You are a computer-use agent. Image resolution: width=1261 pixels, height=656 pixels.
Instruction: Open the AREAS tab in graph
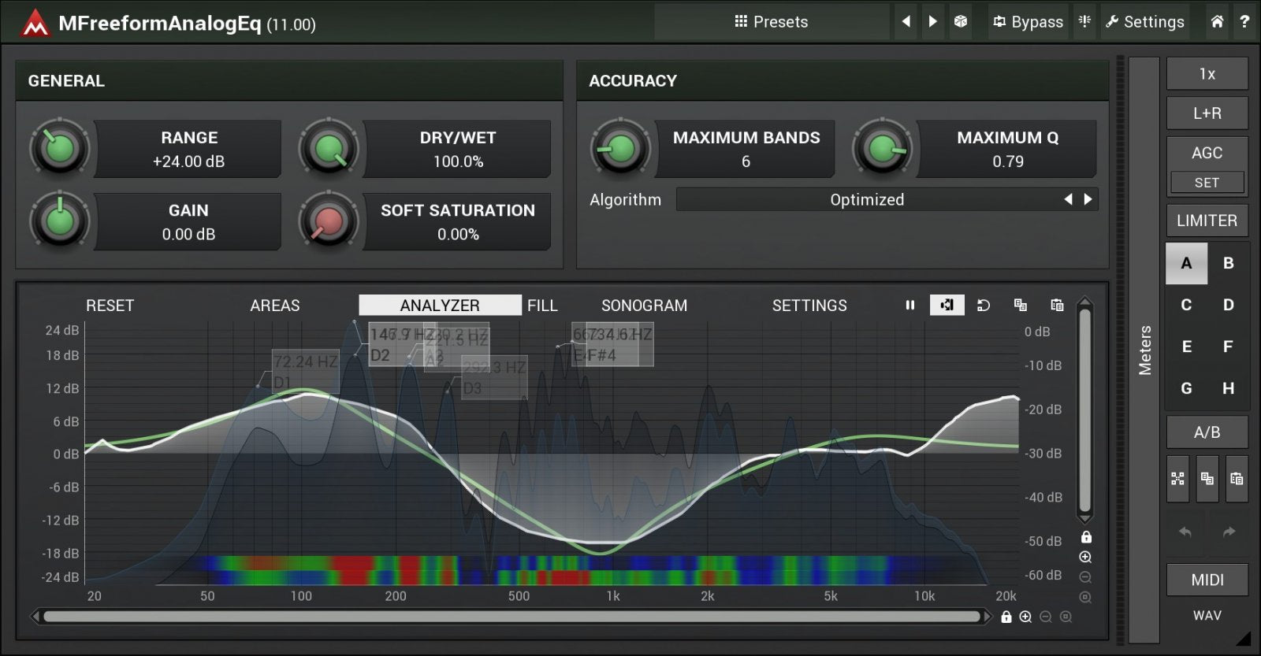[274, 306]
